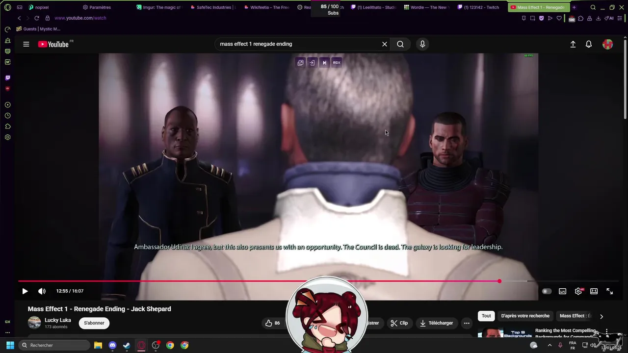Switch to theater mode
628x353 pixels.
(594, 291)
